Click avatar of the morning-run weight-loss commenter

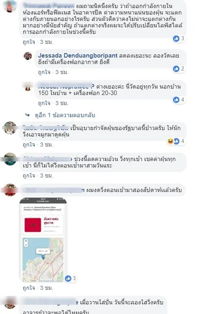pyautogui.click(x=10, y=159)
